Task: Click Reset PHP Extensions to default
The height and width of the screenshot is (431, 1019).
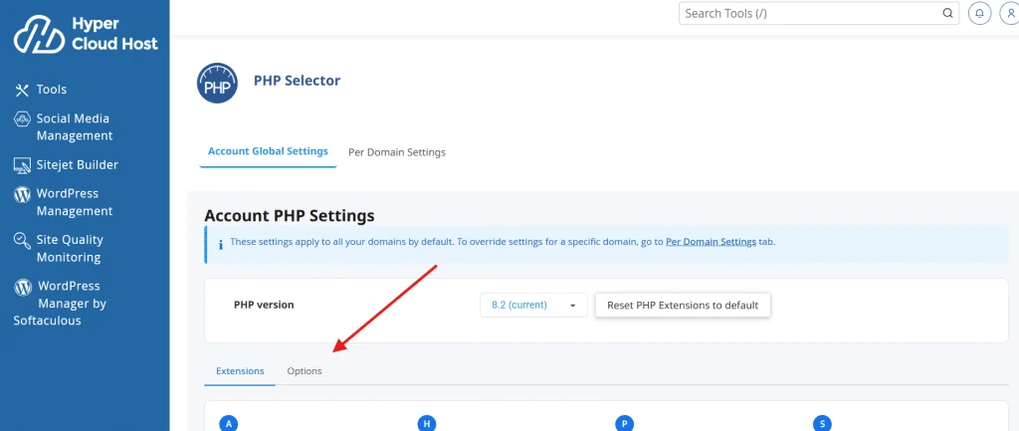Action: (683, 305)
